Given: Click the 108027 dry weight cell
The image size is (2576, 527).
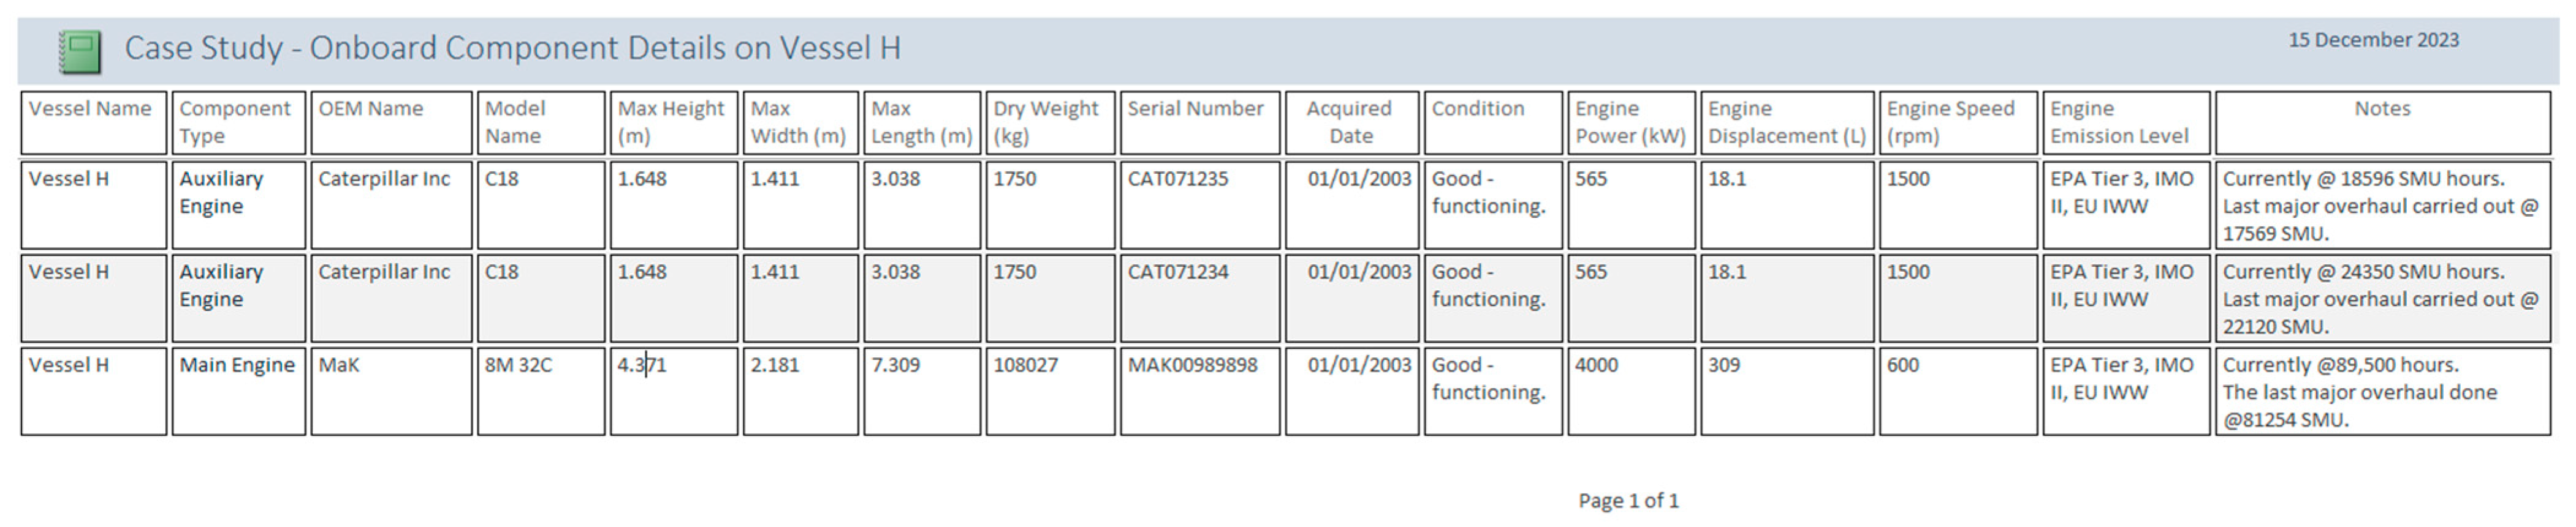Looking at the screenshot, I should click(x=1049, y=389).
